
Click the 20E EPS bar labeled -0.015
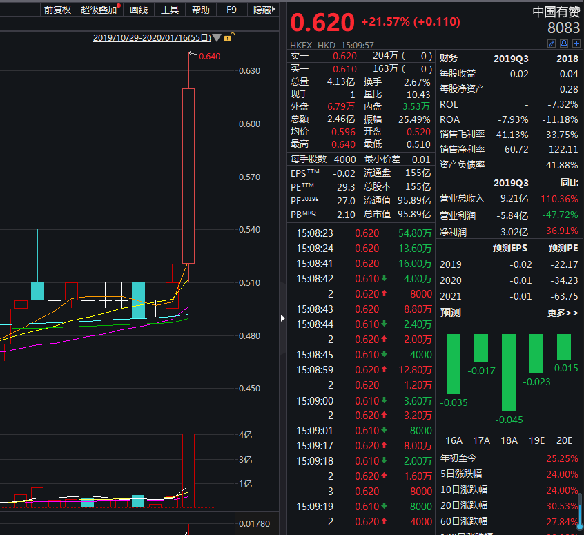tap(564, 347)
